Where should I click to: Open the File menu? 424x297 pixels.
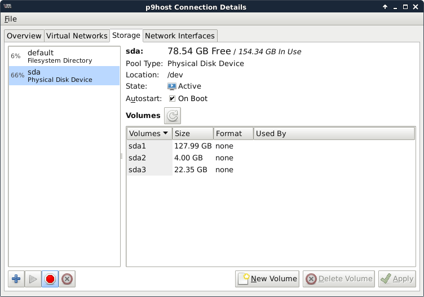point(11,19)
